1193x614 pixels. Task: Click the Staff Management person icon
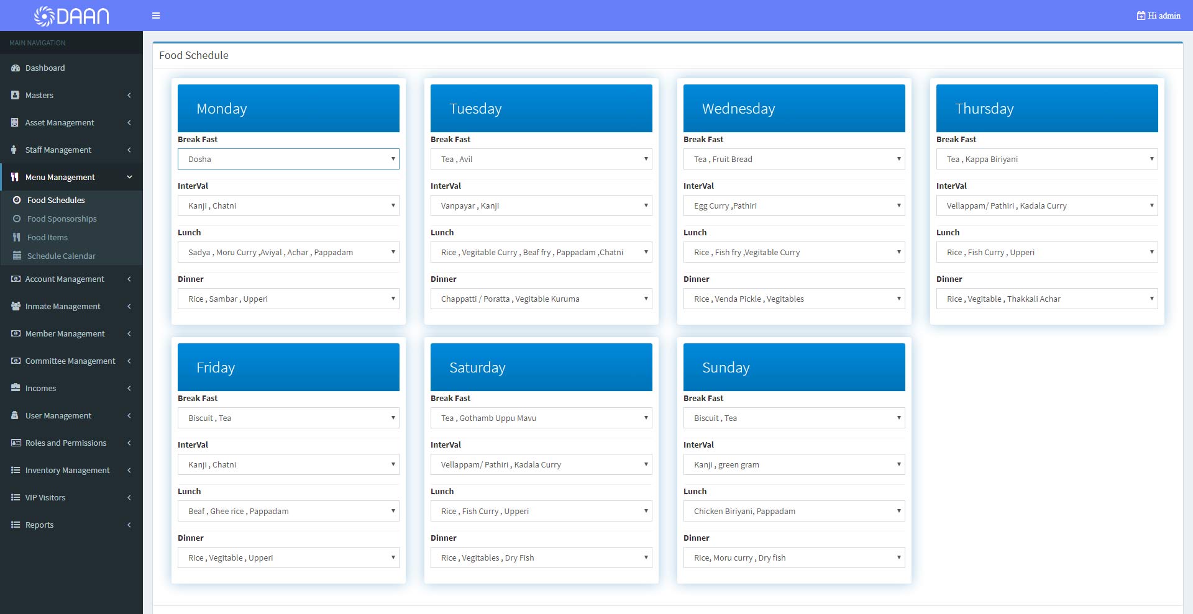[x=14, y=150]
